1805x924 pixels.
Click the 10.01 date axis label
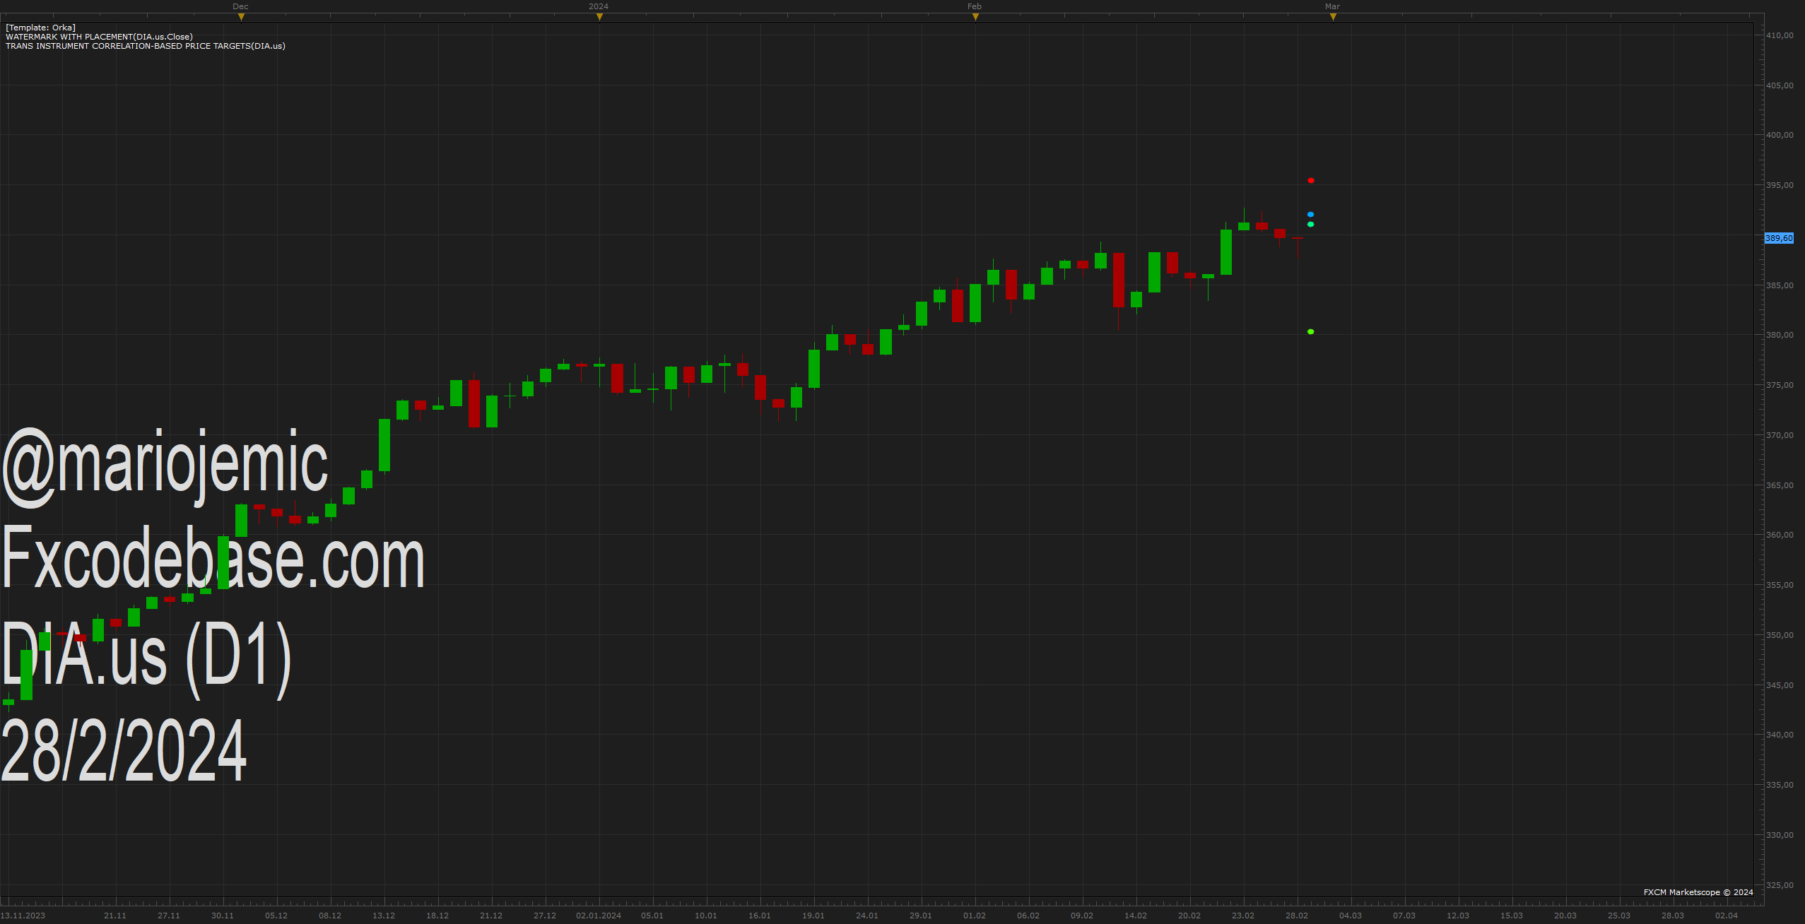pyautogui.click(x=706, y=916)
